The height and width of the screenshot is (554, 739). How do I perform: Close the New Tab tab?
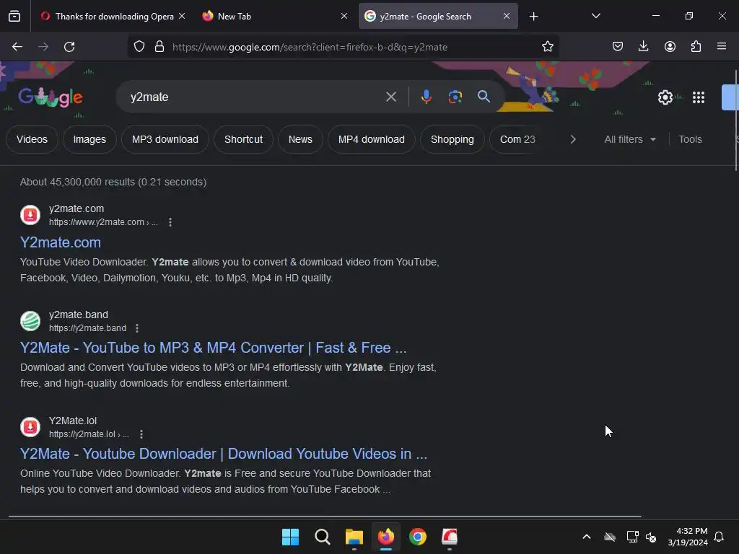(x=344, y=17)
